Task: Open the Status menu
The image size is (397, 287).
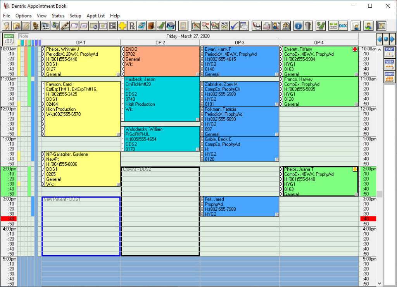Action: point(58,16)
